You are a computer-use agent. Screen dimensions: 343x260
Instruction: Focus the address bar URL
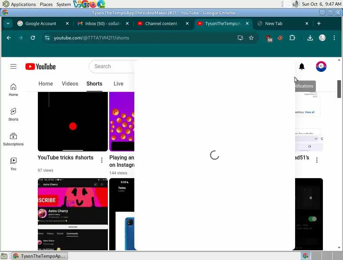click(91, 38)
